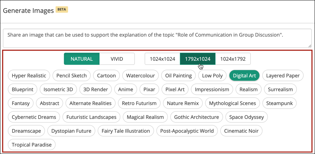Choose the 1024x1792 image size
This screenshot has height=154, width=315.
233,59
